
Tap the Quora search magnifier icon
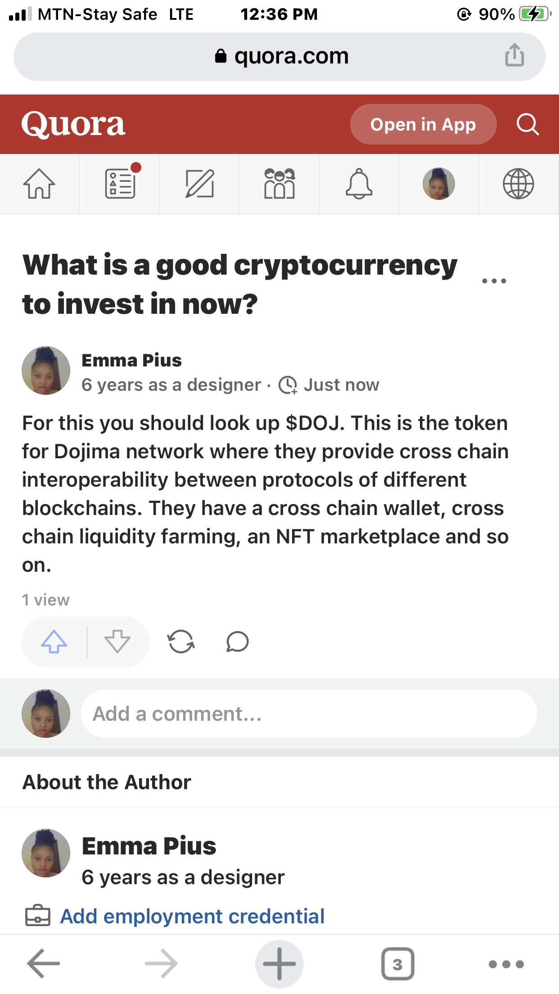(527, 124)
